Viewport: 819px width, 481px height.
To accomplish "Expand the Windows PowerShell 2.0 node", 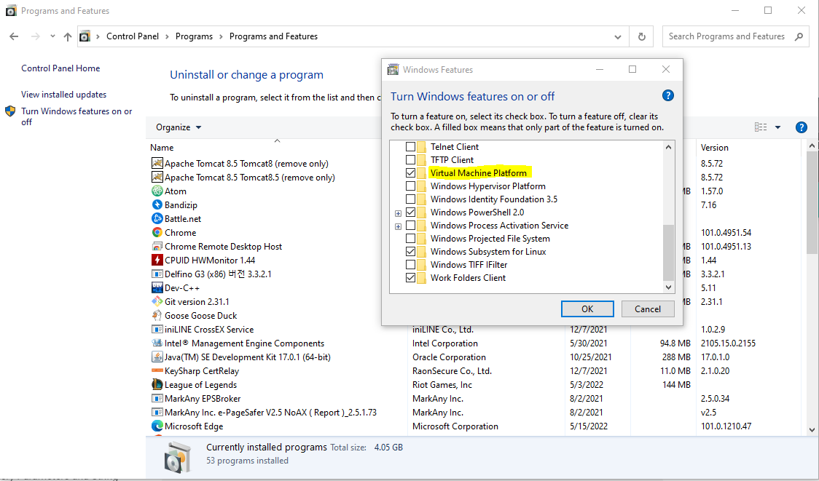I will [x=398, y=213].
